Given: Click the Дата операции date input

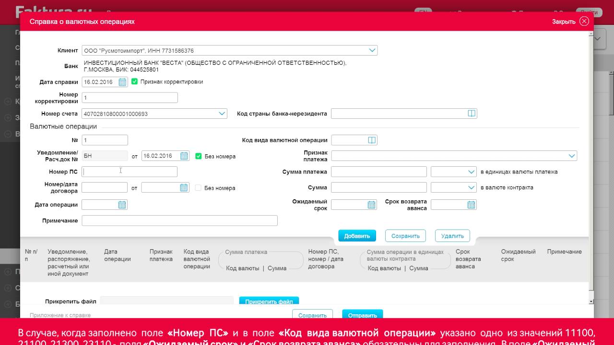Looking at the screenshot, I should pyautogui.click(x=100, y=205).
